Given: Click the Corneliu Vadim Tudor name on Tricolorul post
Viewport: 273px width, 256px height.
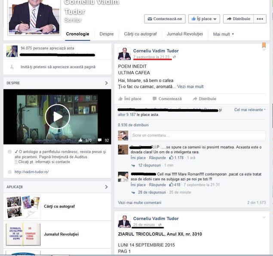Looking at the screenshot, I should point(156,219).
